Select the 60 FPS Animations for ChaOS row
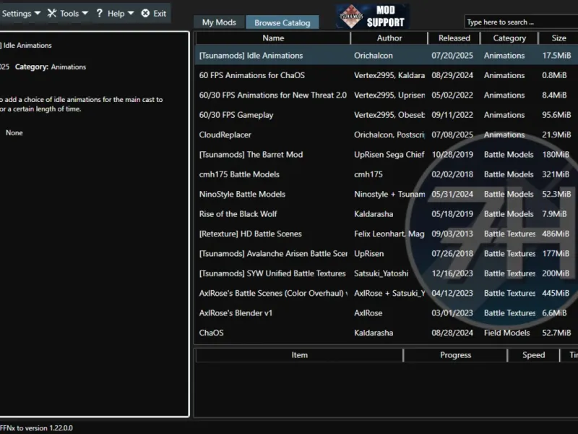This screenshot has width=578, height=434. pyautogui.click(x=387, y=75)
